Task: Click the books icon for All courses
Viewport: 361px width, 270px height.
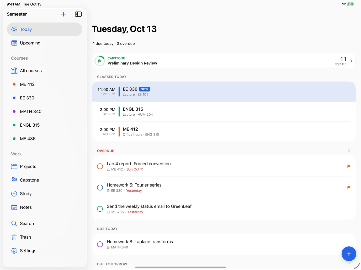Action: pos(14,71)
